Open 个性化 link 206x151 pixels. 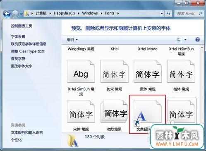(16, 140)
